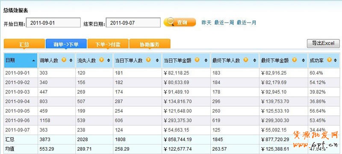Screen dimensions: 342x154
Task: Click the 昨天 quick date link
Action: 206,23
